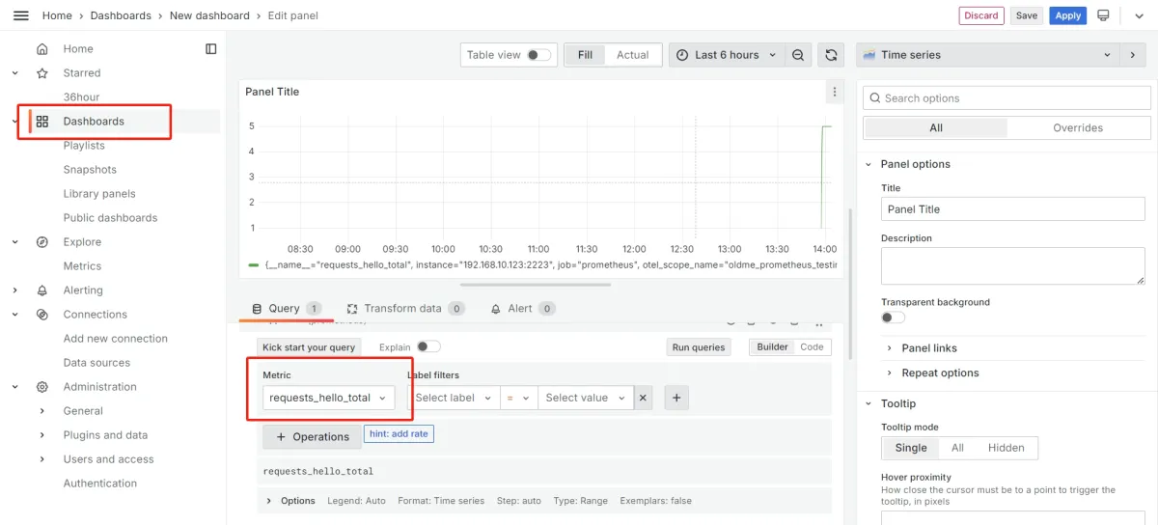The width and height of the screenshot is (1158, 525).
Task: Refresh the dashboard panel
Action: point(830,55)
